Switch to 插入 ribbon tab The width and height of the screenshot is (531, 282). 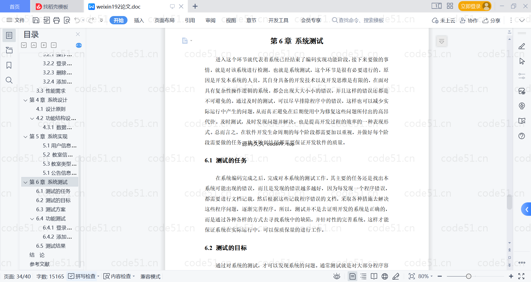pyautogui.click(x=139, y=20)
